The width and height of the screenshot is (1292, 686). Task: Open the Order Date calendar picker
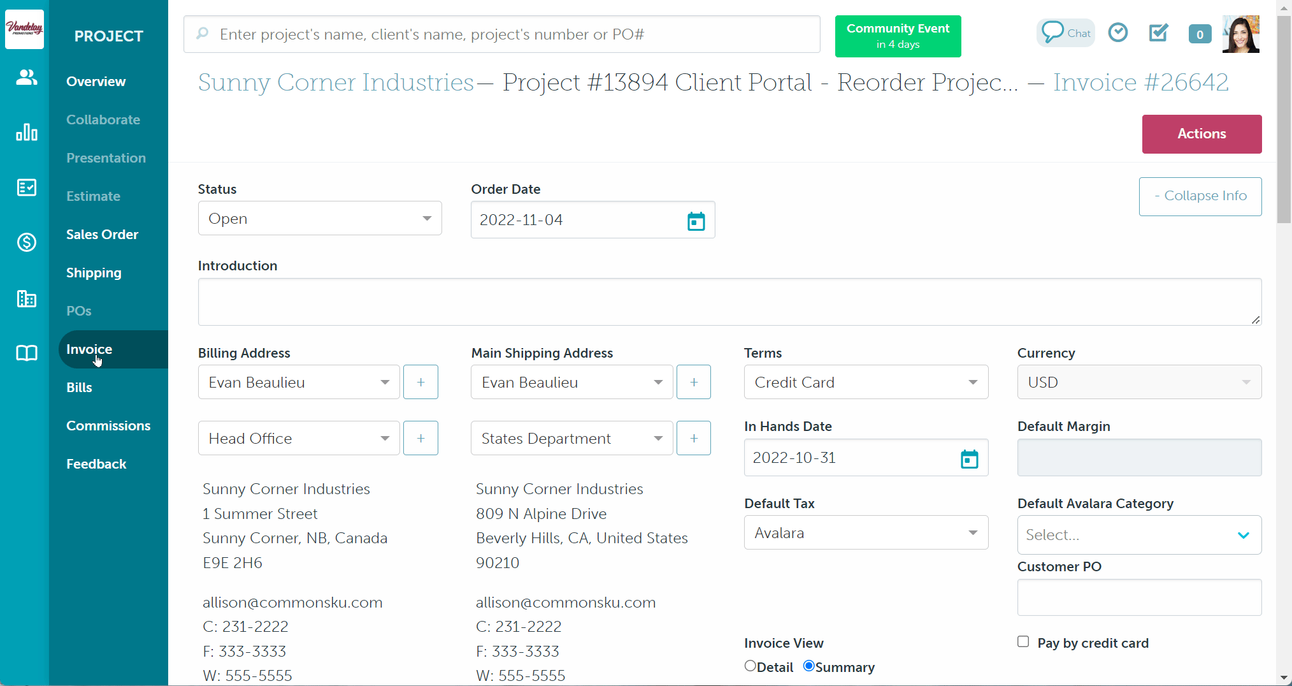point(696,221)
